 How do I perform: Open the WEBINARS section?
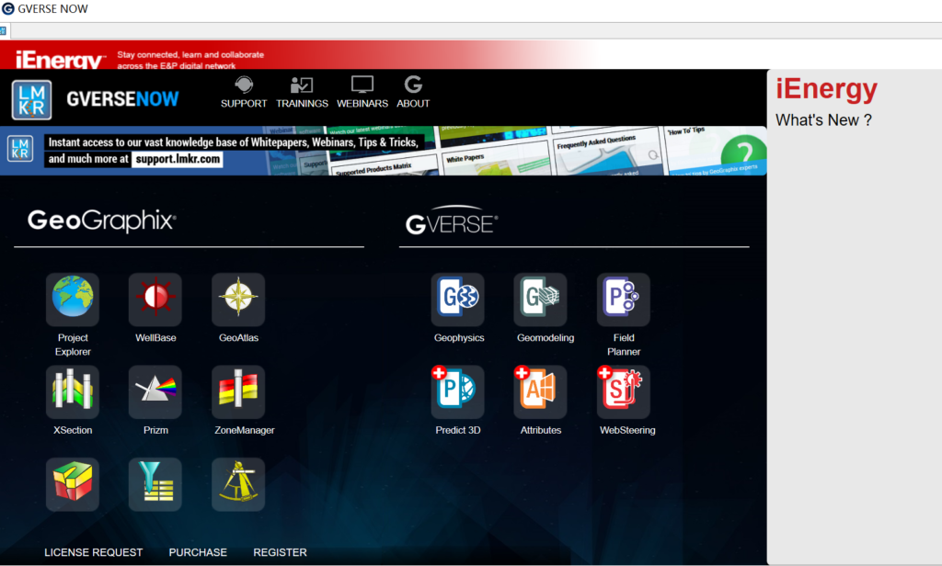point(362,93)
